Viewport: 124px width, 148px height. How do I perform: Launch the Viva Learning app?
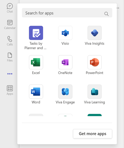coord(95,92)
